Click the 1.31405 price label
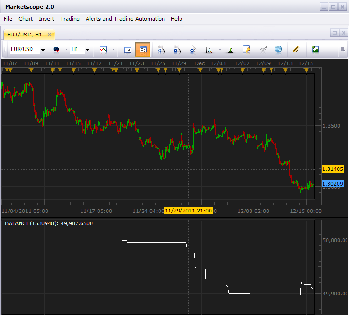349x315 pixels. pos(333,169)
